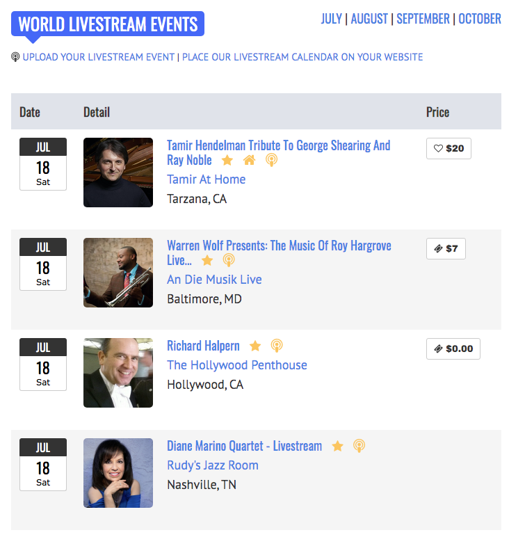The image size is (509, 537).
Task: Select the $7 ticket price button
Action: tap(446, 248)
